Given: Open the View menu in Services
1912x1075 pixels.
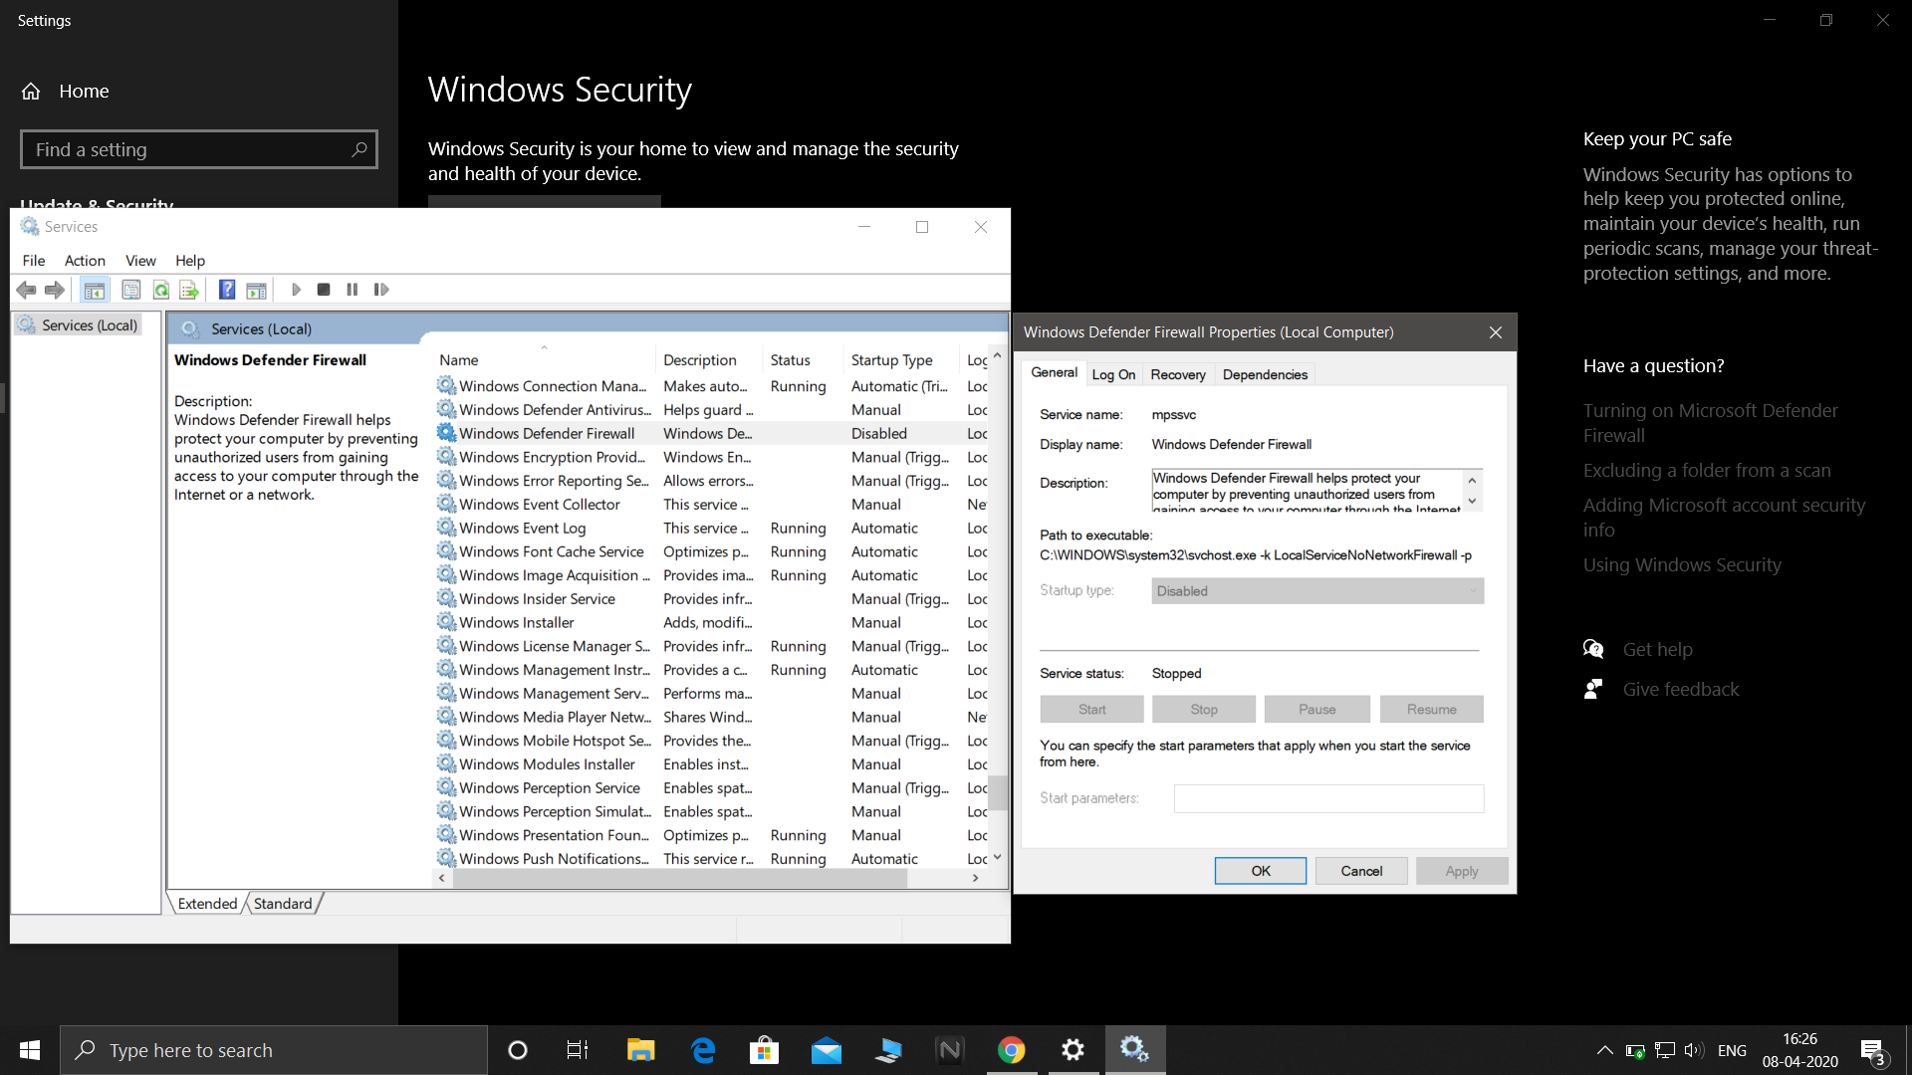Looking at the screenshot, I should point(140,261).
